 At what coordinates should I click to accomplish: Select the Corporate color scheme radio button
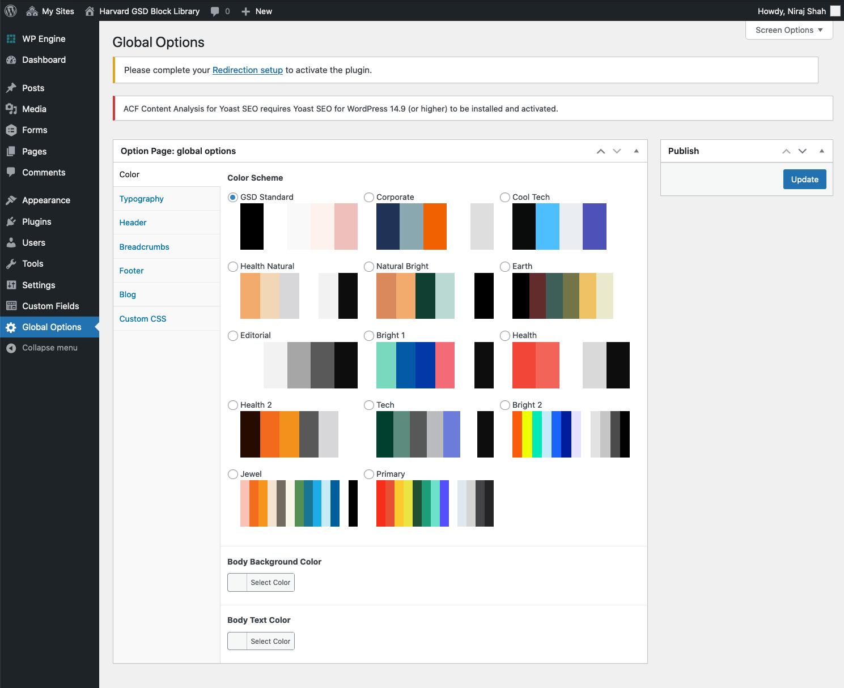click(x=369, y=197)
